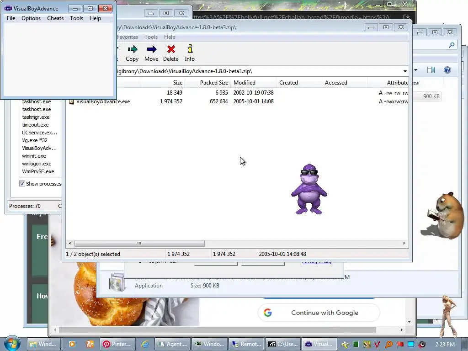Select timeout.exe in Task Manager list
Viewport: 468px width, 351px height.
(x=35, y=125)
